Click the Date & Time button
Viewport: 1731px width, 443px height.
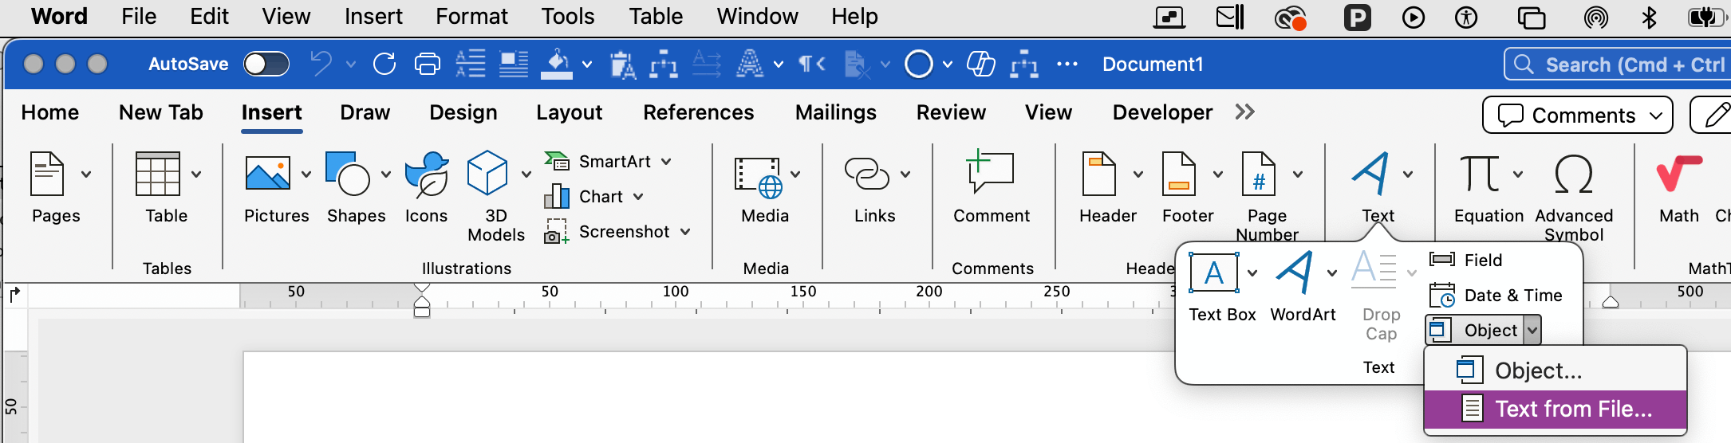[x=1496, y=295]
